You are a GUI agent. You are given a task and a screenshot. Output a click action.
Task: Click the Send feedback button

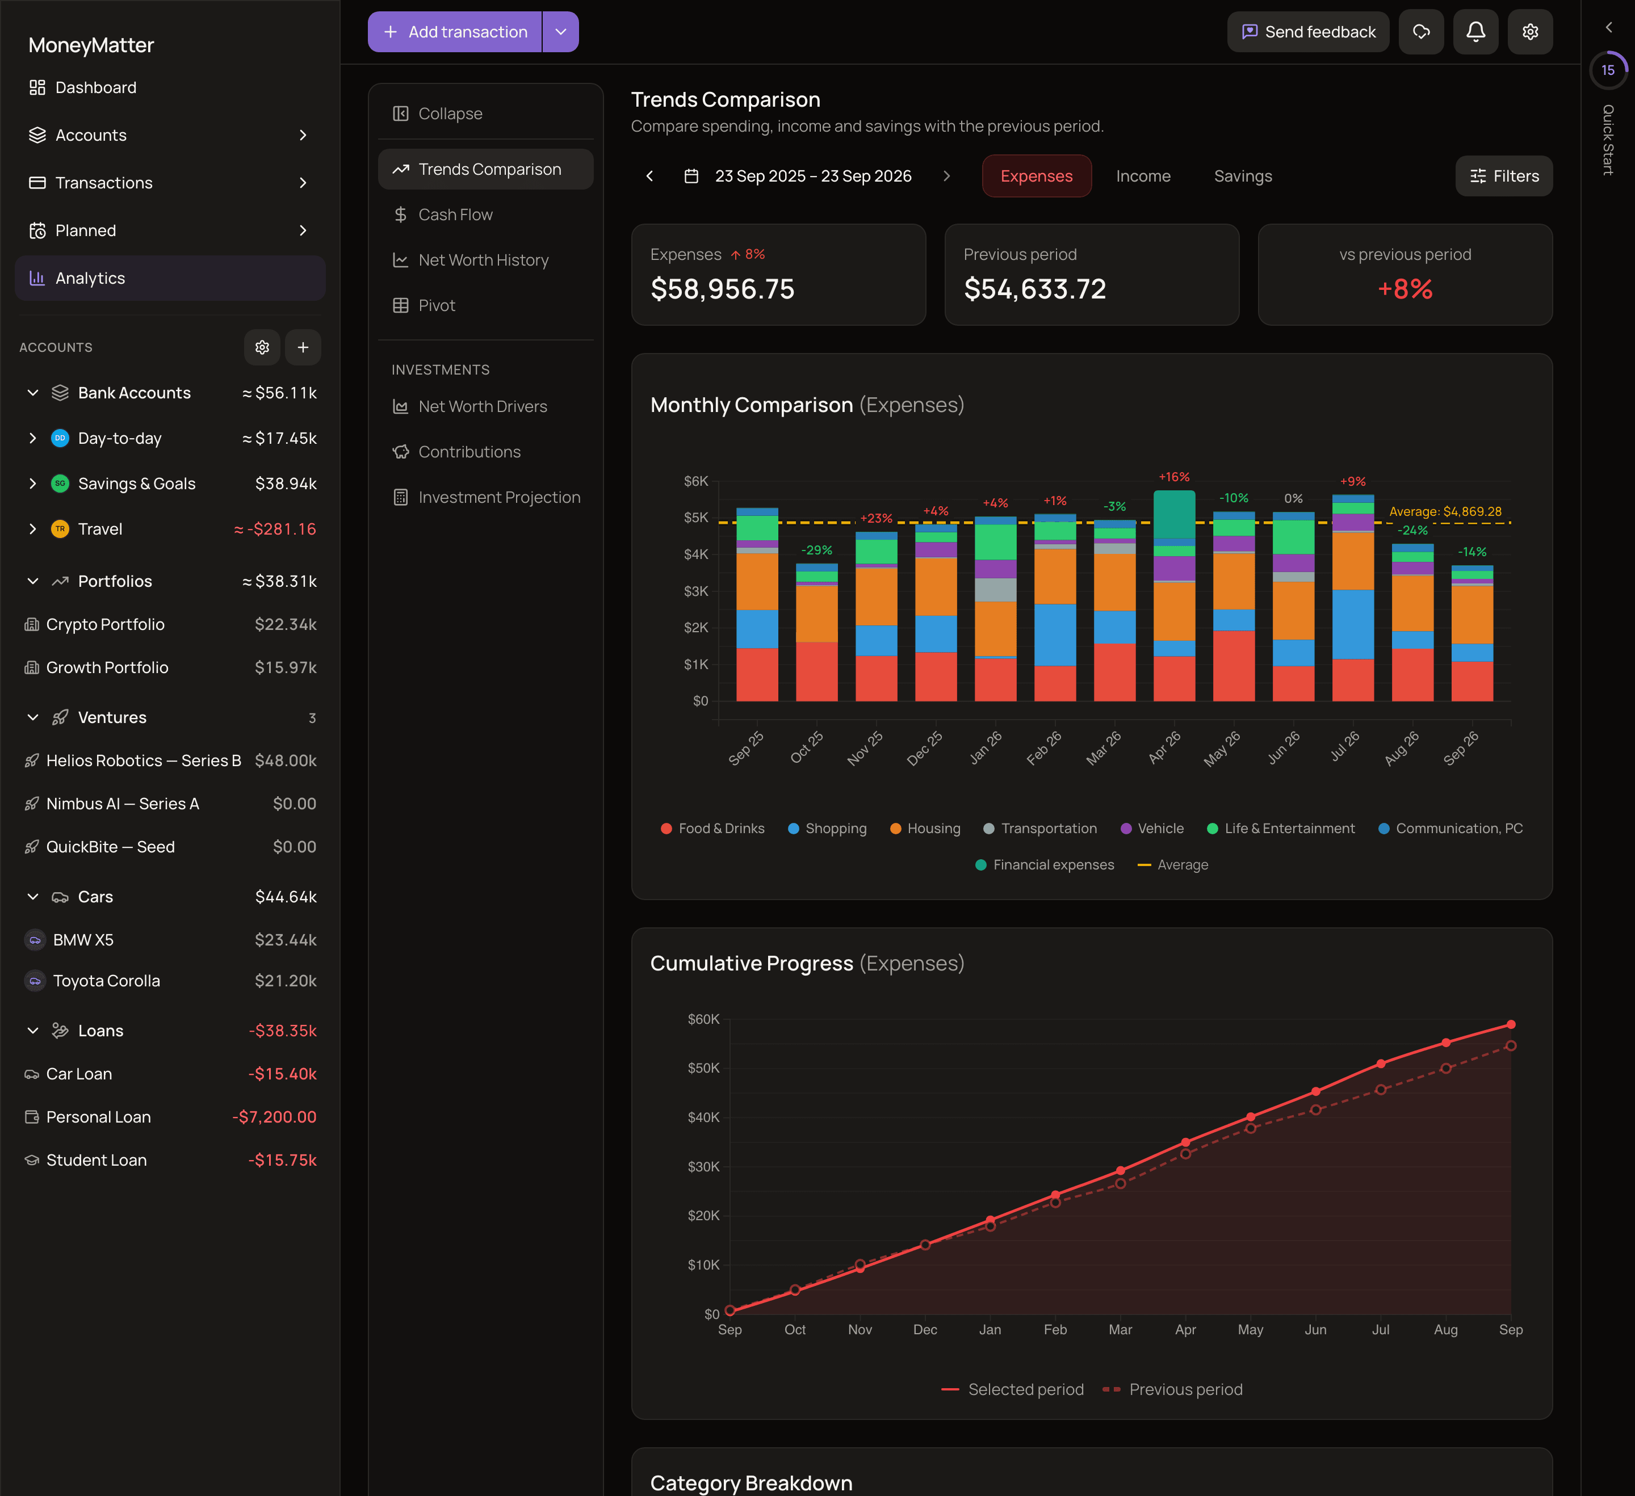coord(1308,32)
